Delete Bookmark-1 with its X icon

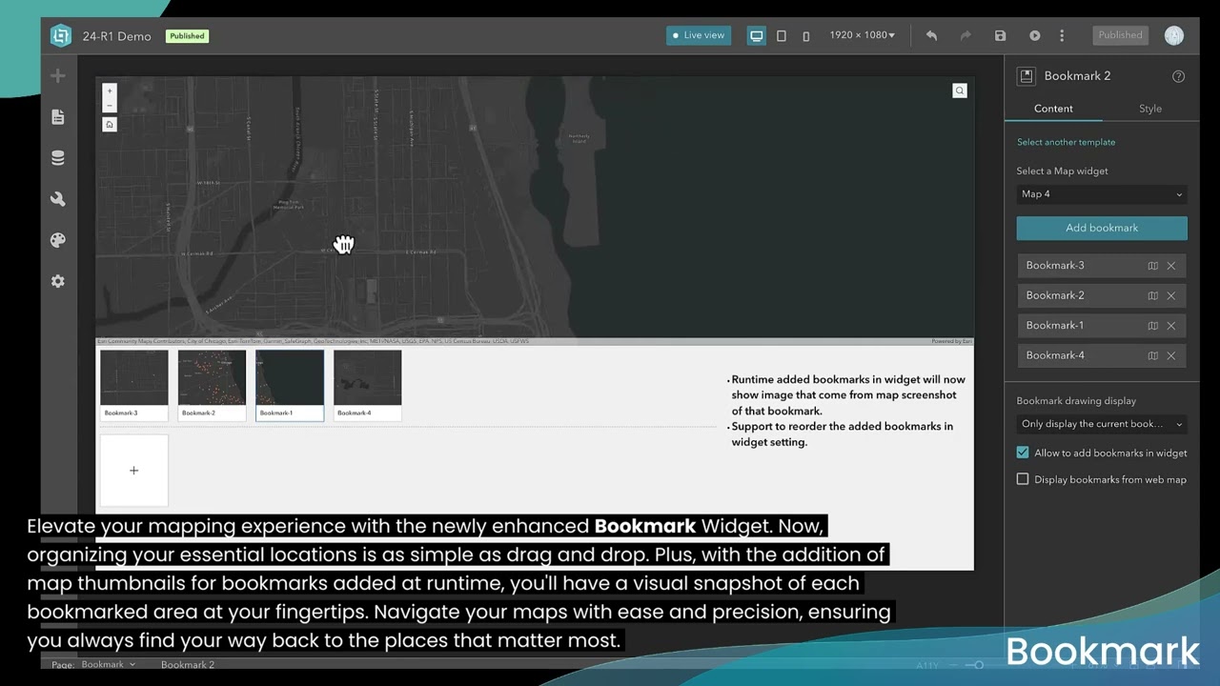[x=1171, y=325]
